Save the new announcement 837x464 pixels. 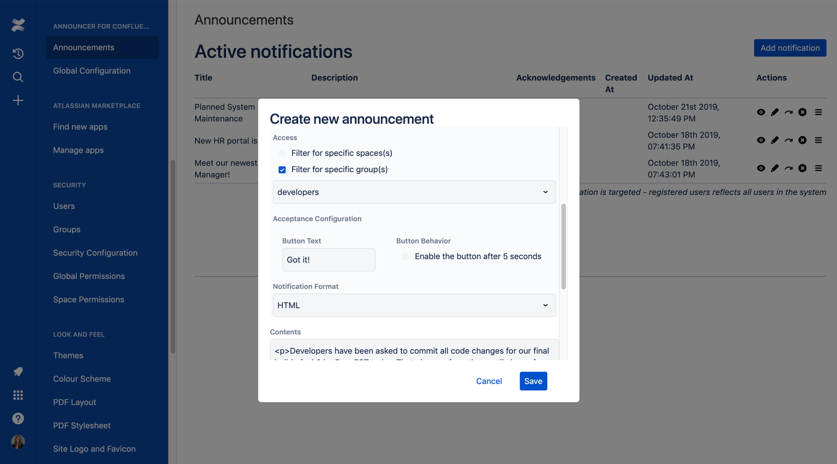[x=533, y=381]
